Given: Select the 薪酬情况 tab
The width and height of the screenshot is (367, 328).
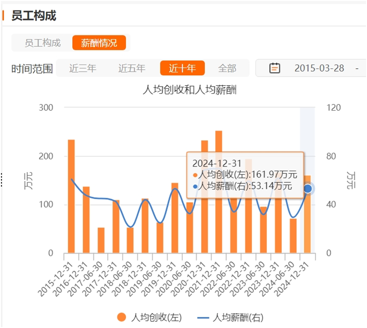Looking at the screenshot, I should tap(99, 43).
